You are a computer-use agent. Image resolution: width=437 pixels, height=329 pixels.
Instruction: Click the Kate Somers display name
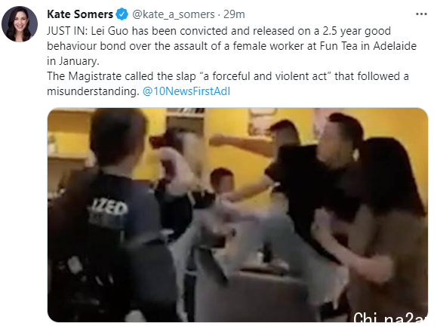coord(80,14)
